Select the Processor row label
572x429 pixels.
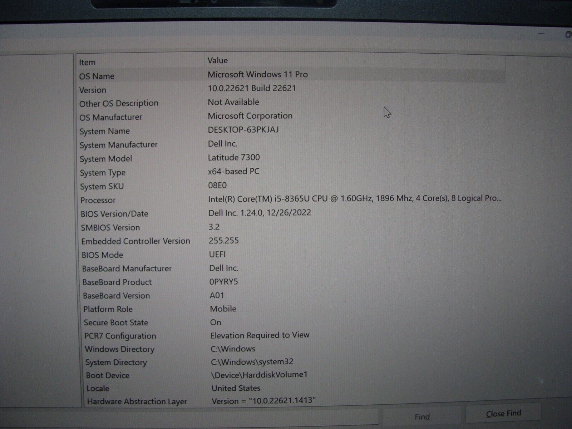click(x=98, y=200)
